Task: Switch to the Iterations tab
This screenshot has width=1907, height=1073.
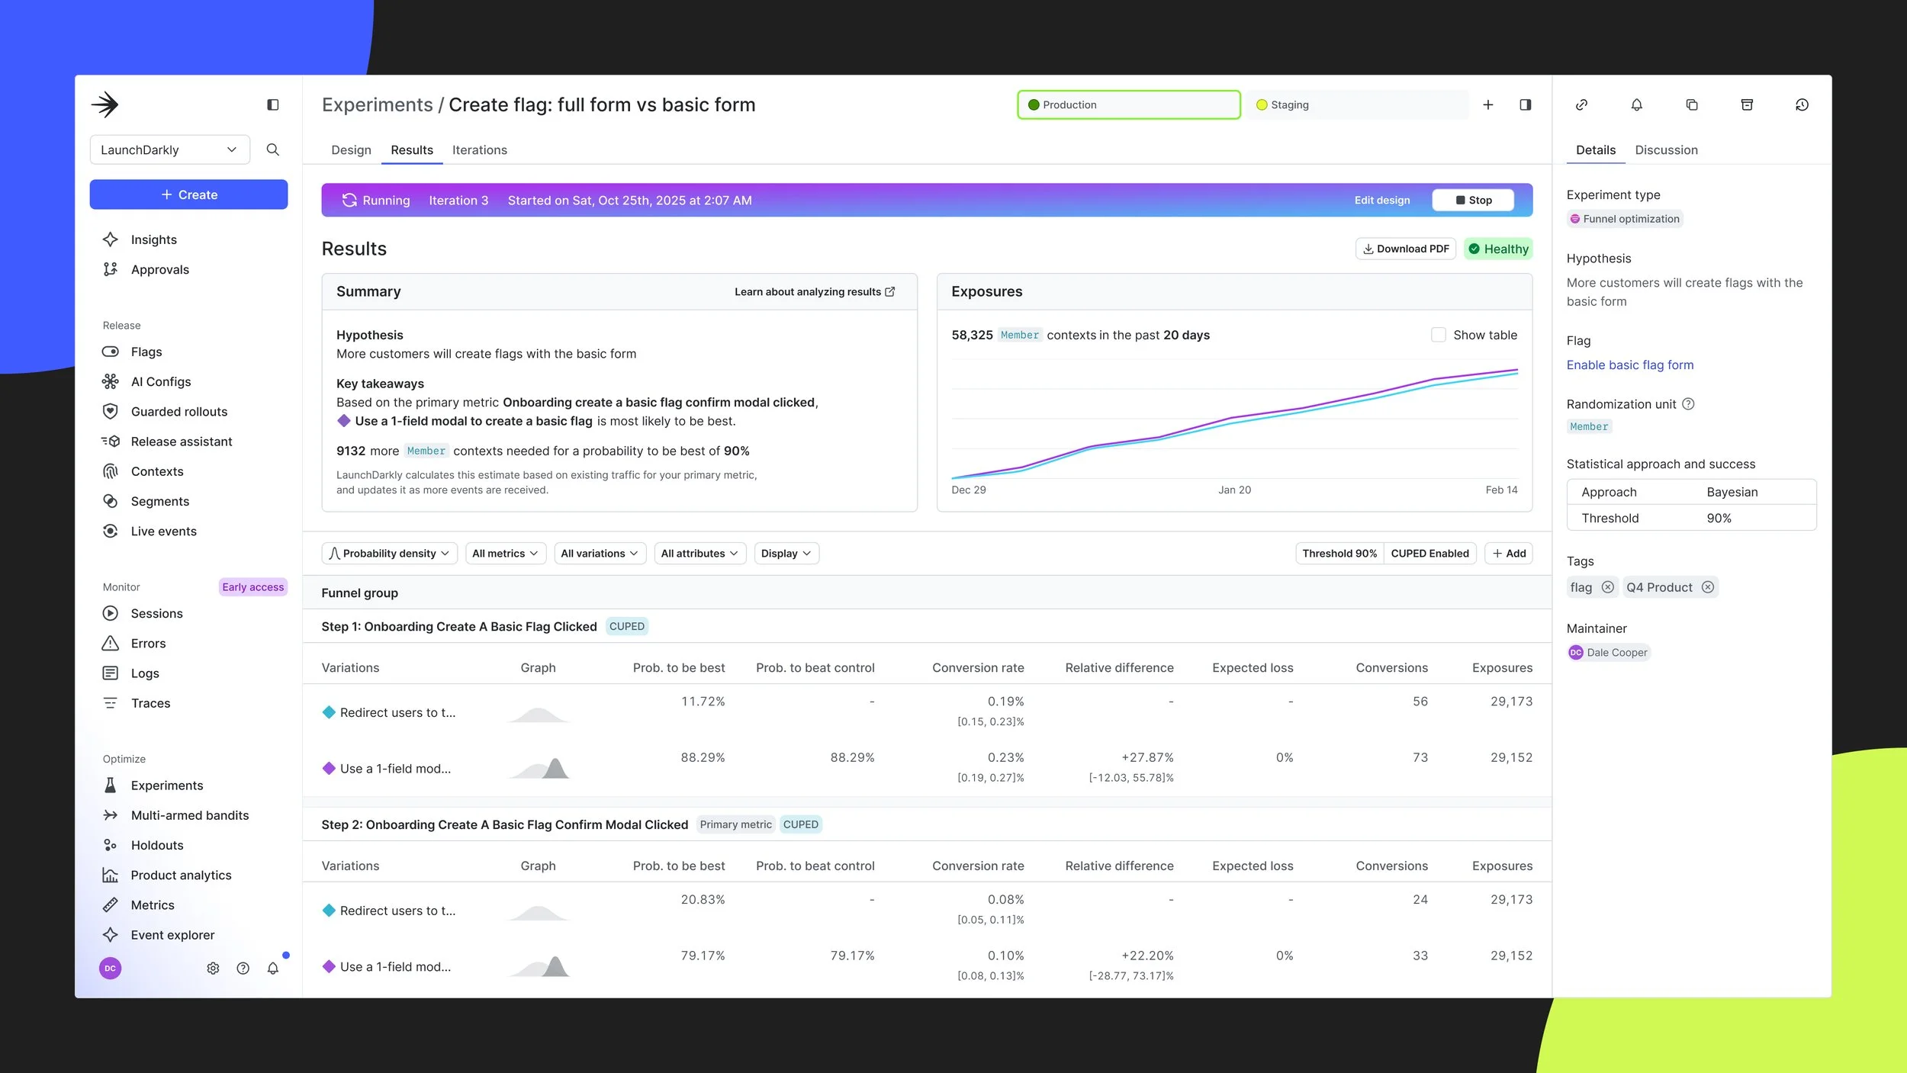Action: click(479, 149)
